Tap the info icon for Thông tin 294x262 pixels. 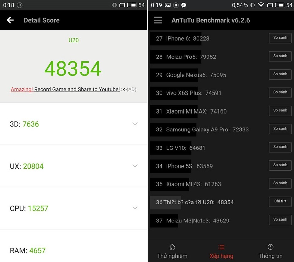270,247
